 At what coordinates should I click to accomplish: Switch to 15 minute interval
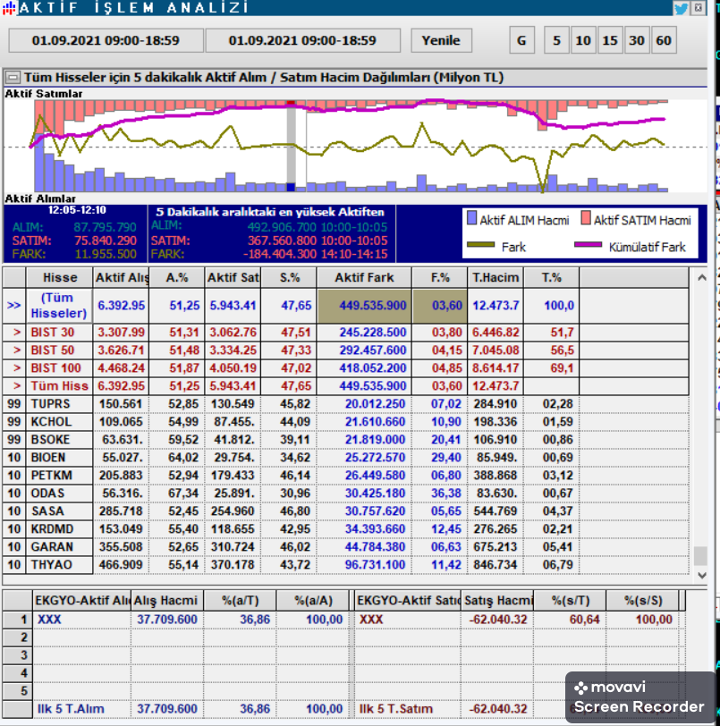pyautogui.click(x=610, y=41)
